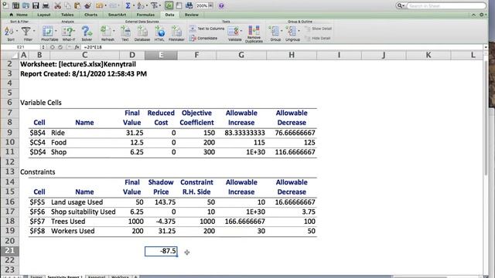Select row 16 header
The width and height of the screenshot is (495, 278).
[x=9, y=202]
